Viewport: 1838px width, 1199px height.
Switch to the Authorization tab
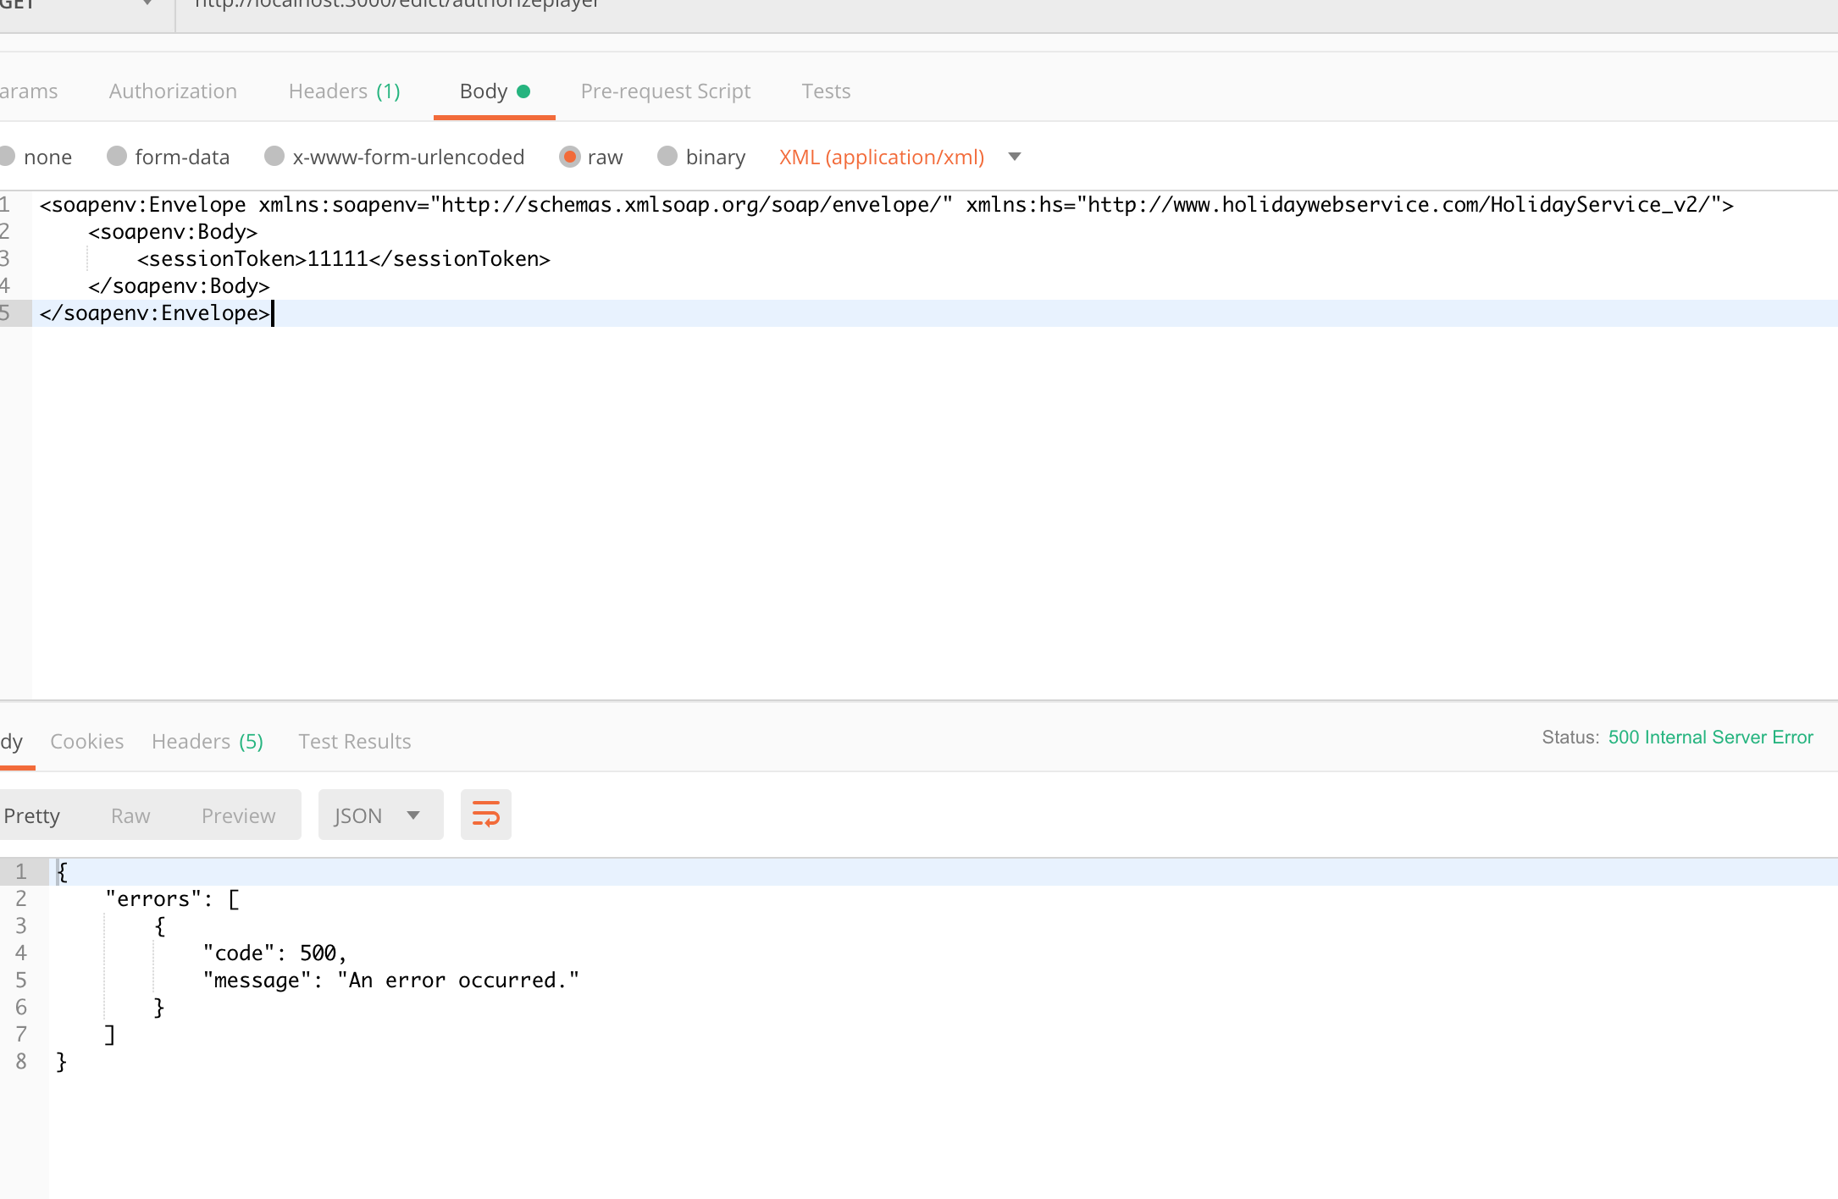click(x=172, y=91)
